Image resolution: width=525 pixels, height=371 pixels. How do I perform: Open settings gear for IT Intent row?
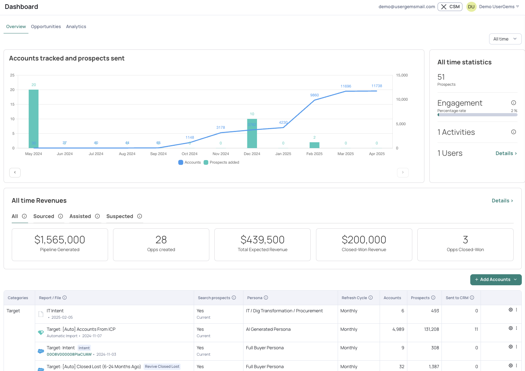pos(511,310)
